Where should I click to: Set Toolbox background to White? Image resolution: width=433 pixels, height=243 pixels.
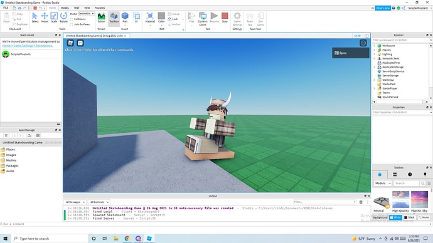pos(395,217)
